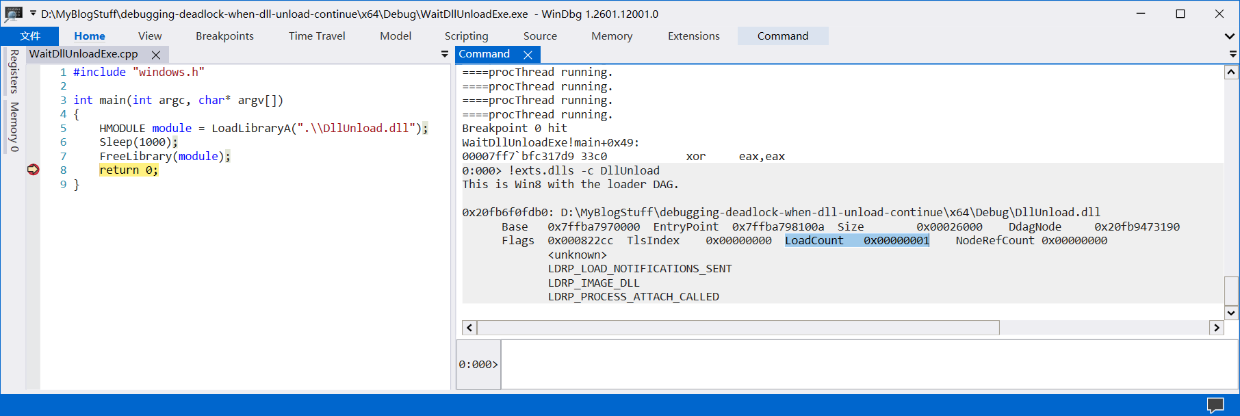Open the quick access dropdown arrow in title bar

[x=33, y=14]
